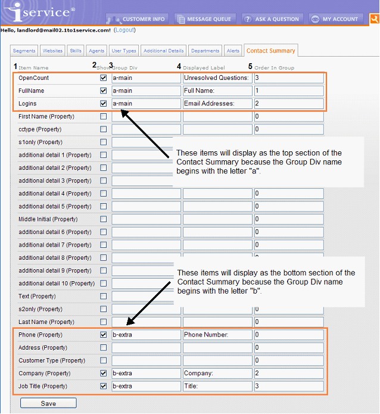Click the Logout link
Viewport: 380px width, 414px height.
pos(124,30)
